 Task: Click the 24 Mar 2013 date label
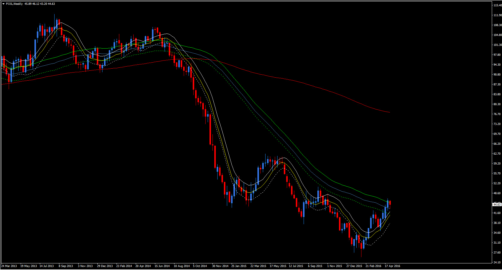(x=9, y=266)
